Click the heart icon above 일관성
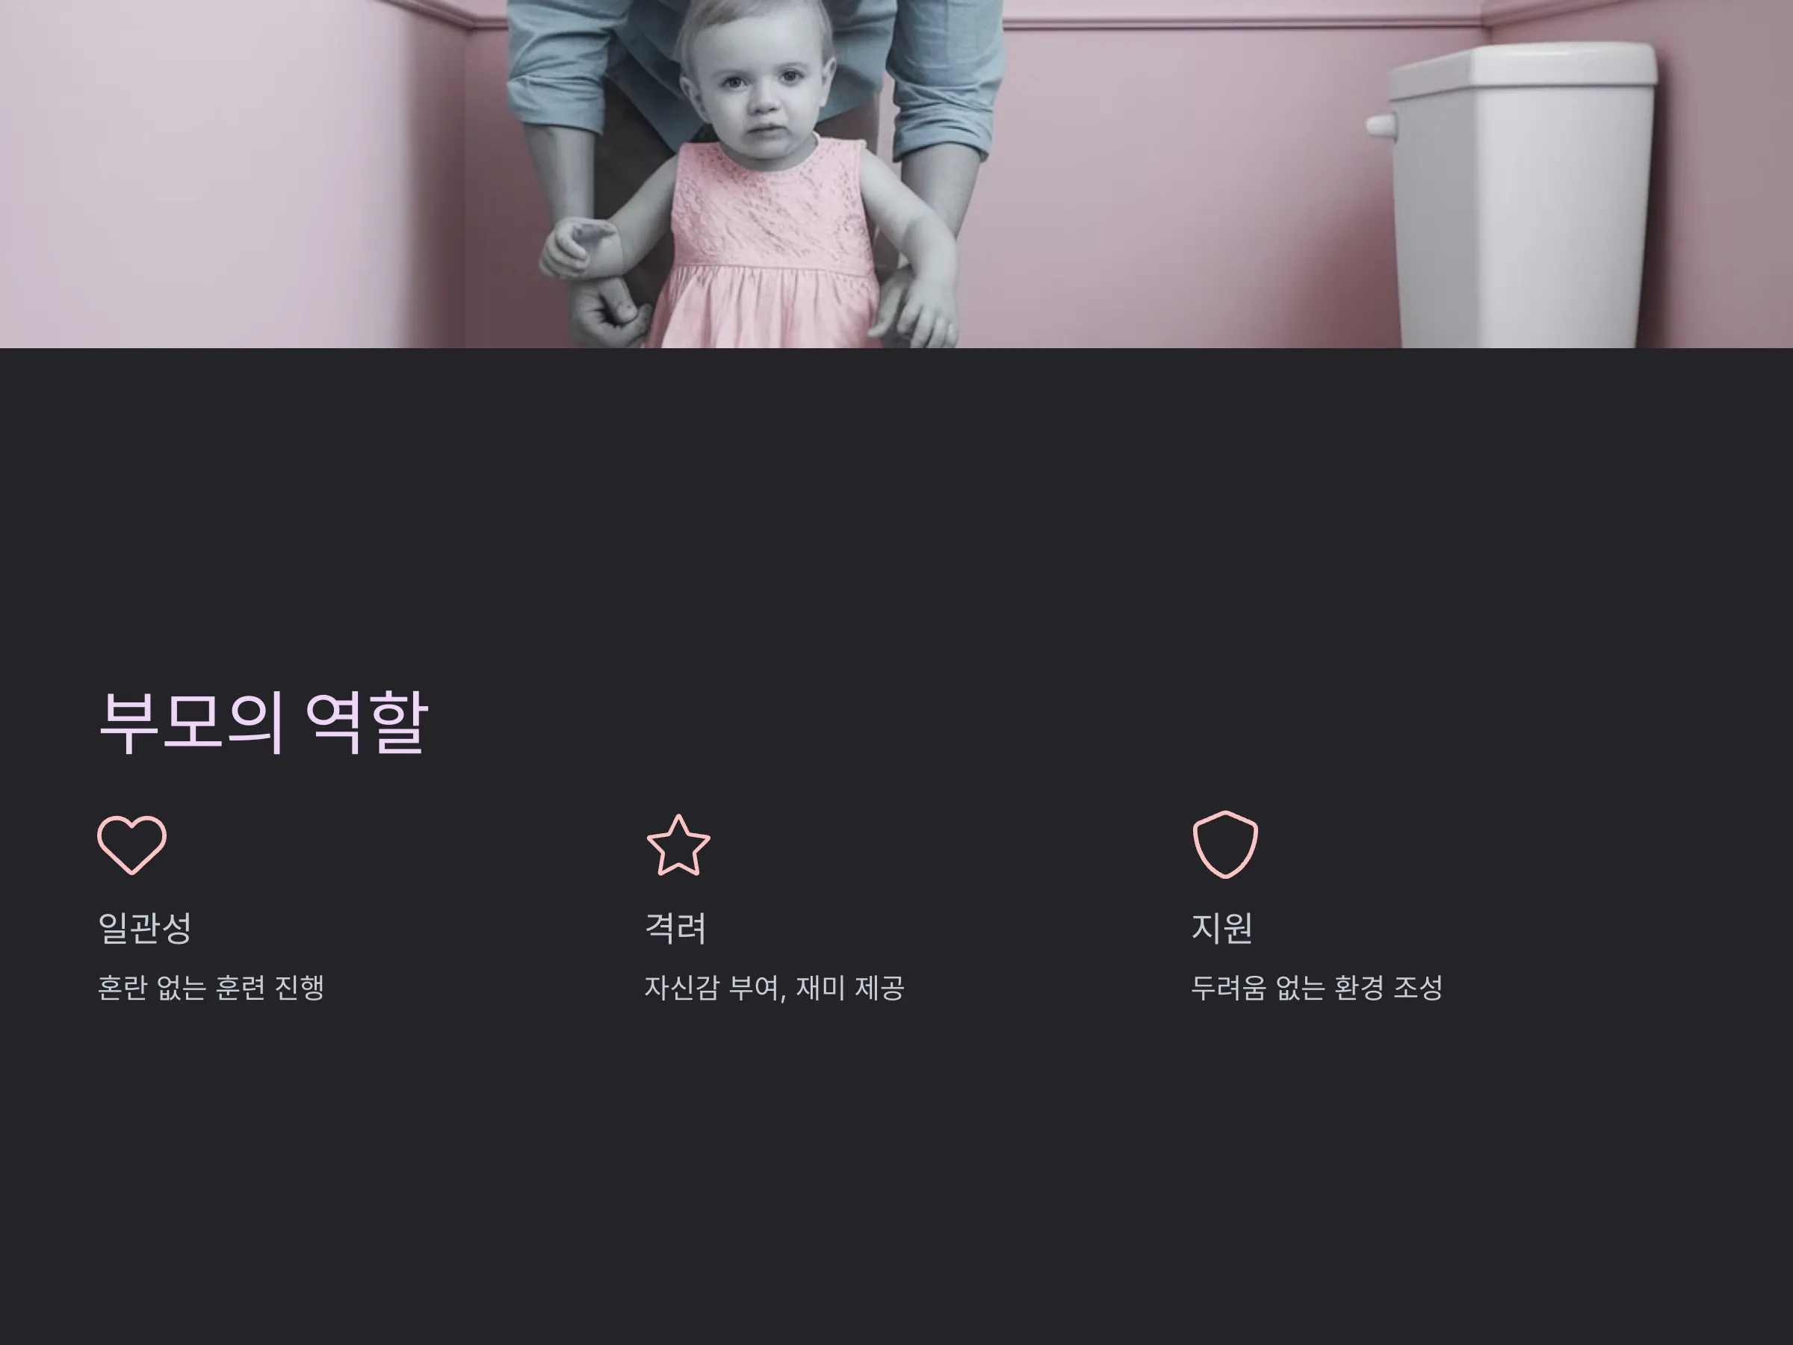The image size is (1793, 1345). [132, 845]
